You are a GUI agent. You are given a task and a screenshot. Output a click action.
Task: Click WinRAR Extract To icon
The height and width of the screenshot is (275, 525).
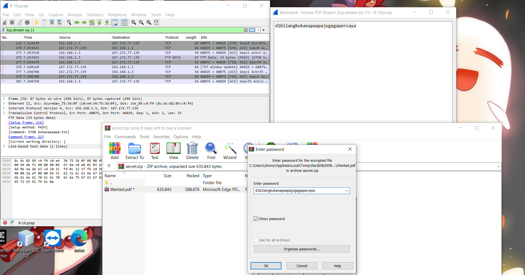[x=135, y=151]
